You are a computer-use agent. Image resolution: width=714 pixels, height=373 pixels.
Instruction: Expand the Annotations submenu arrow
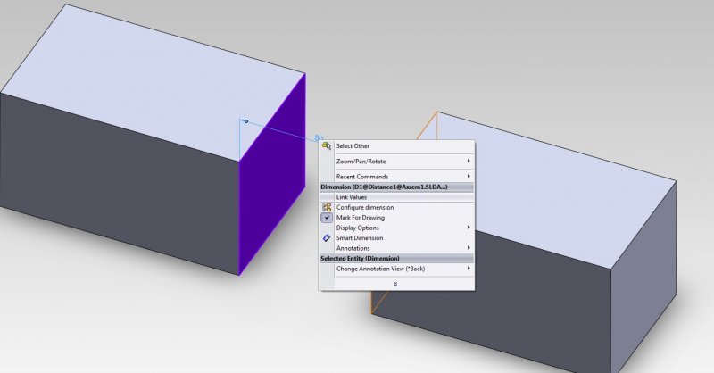click(x=469, y=248)
